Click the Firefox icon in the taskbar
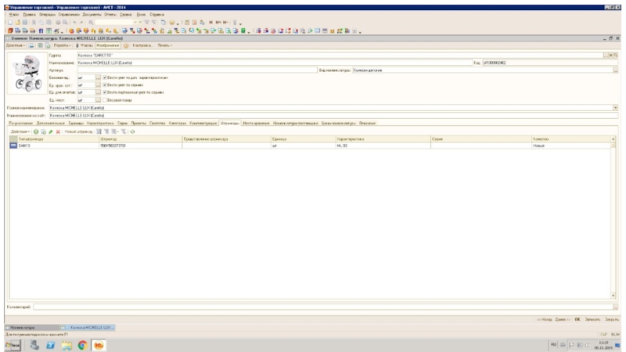The height and width of the screenshot is (352, 626). [x=99, y=344]
